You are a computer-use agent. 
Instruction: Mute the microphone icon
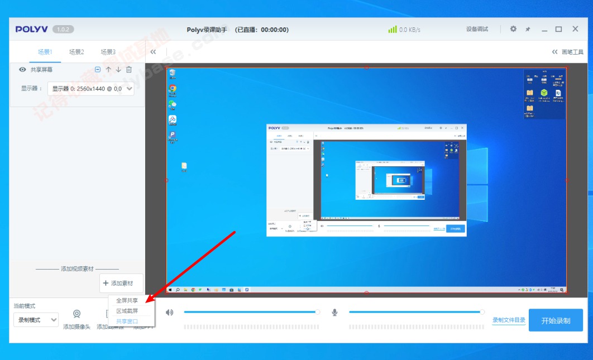point(334,313)
